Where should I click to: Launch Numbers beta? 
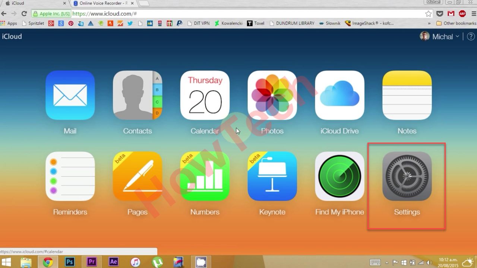(205, 176)
